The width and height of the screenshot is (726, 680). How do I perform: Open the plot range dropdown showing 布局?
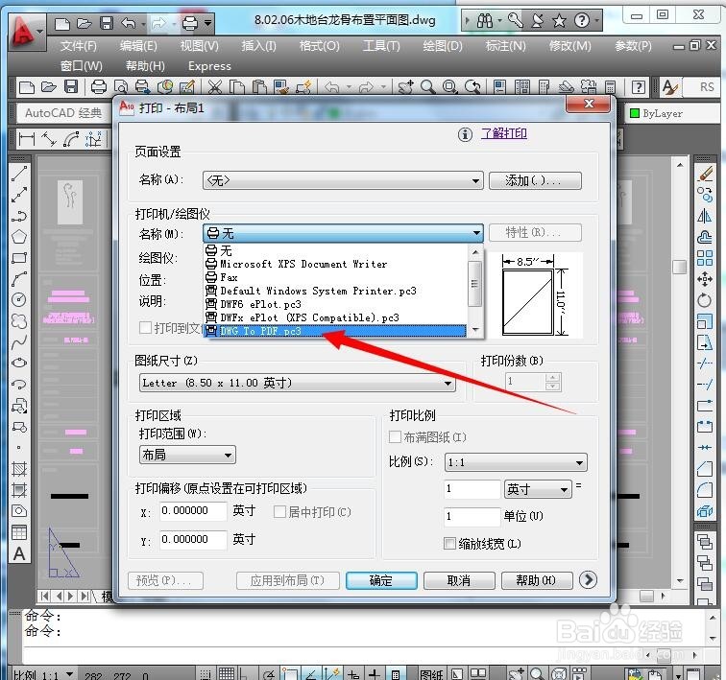coord(187,455)
